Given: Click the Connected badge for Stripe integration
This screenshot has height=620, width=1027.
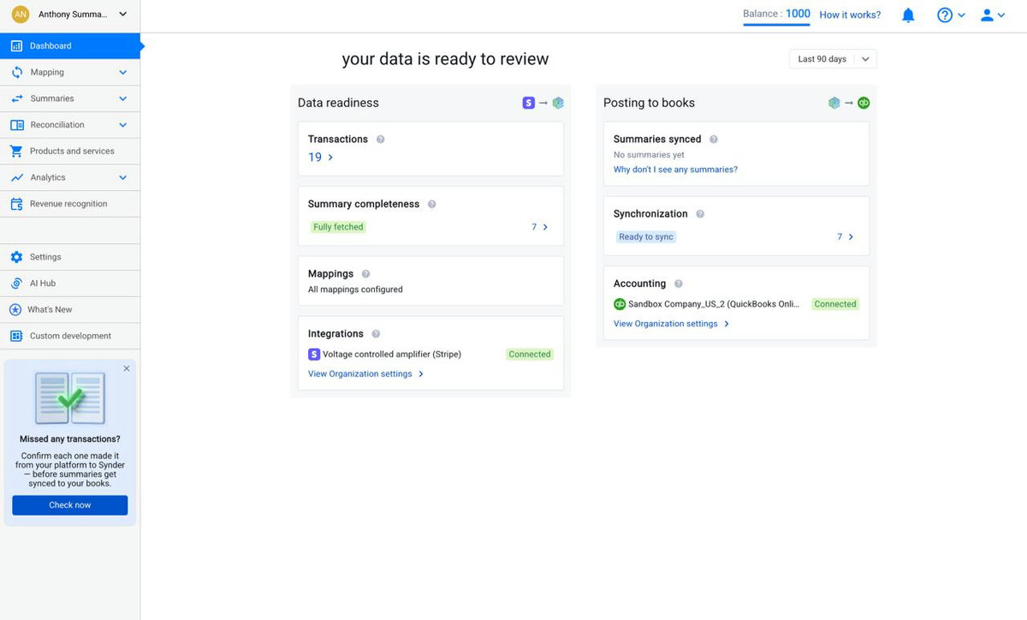Looking at the screenshot, I should 530,355.
